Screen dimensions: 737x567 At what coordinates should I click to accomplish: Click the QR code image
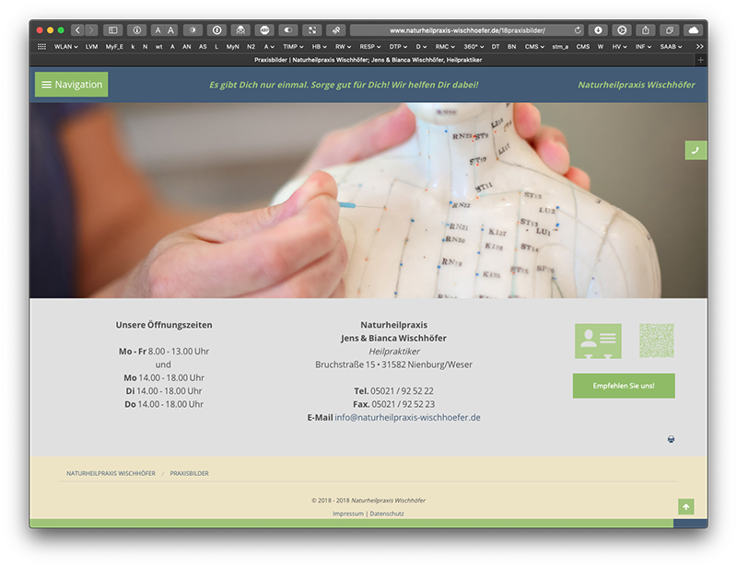pyautogui.click(x=656, y=341)
